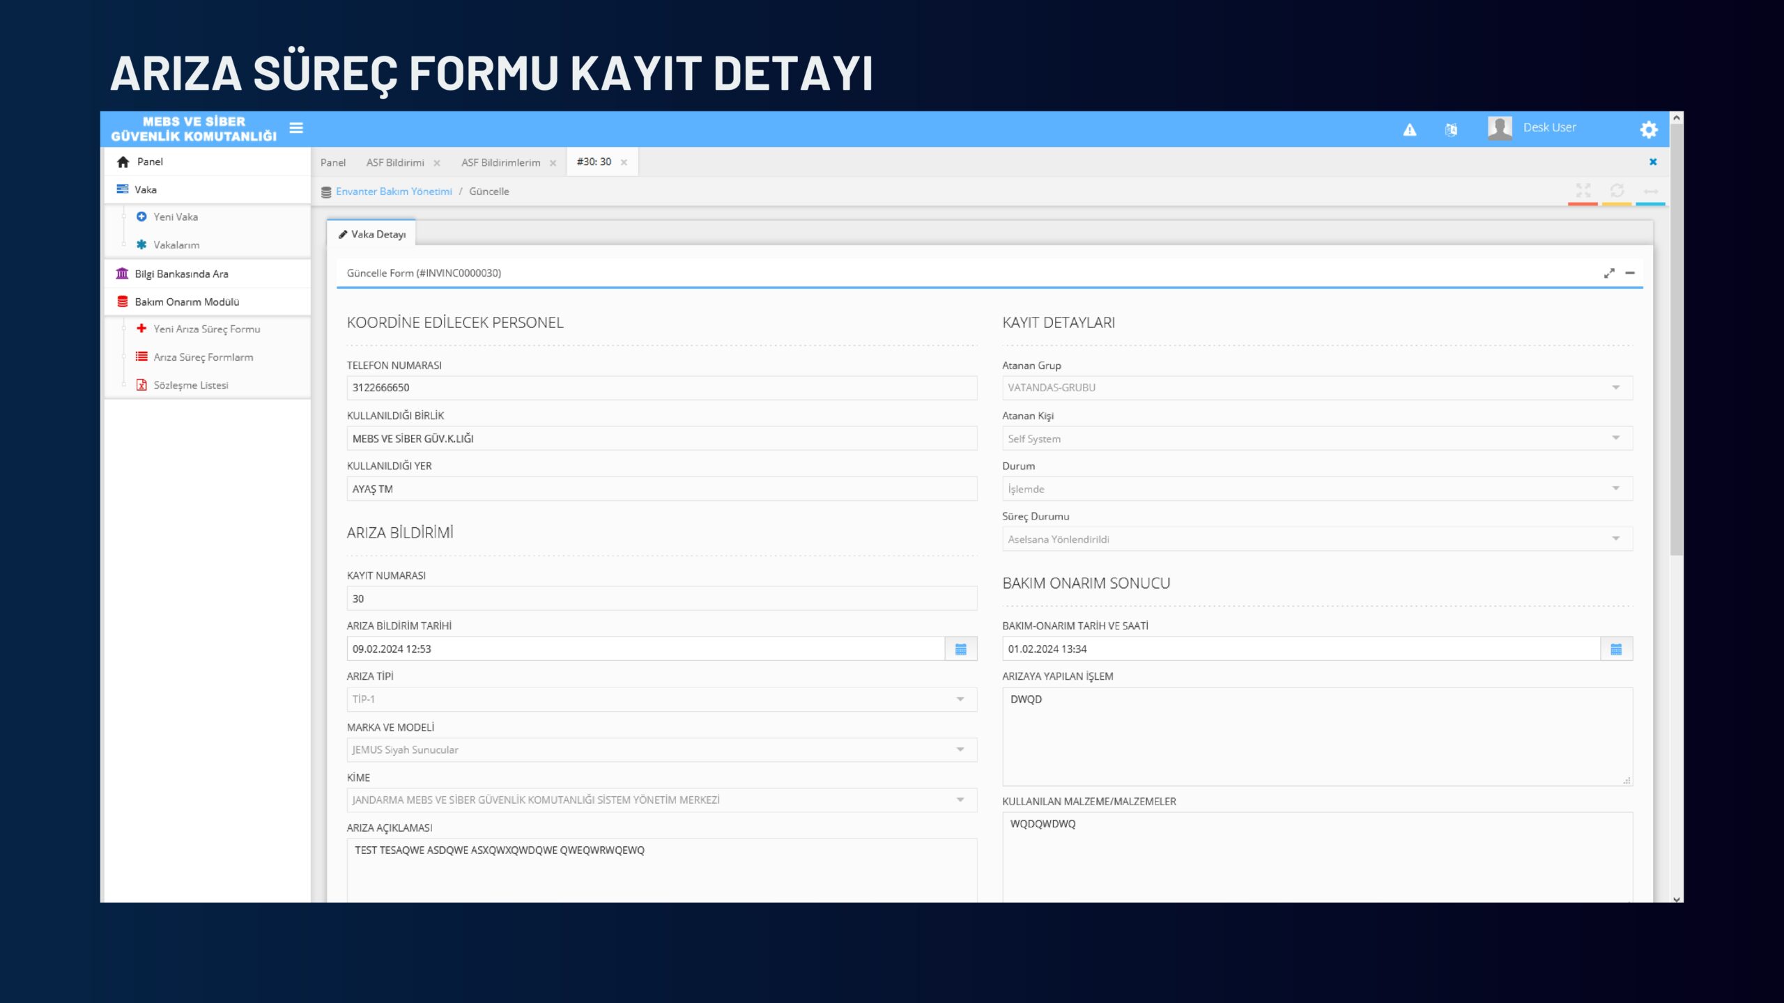Click the red plus form icon
Image resolution: width=1784 pixels, height=1003 pixels.
[141, 328]
